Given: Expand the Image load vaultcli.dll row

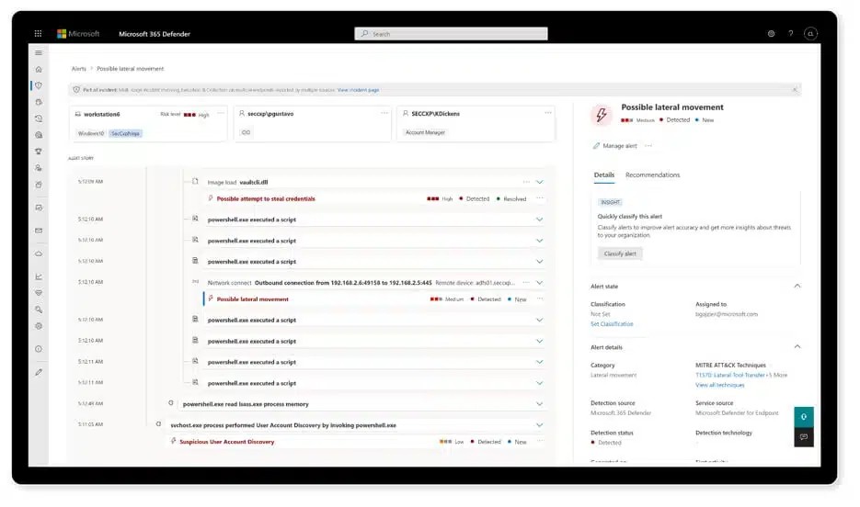Looking at the screenshot, I should tap(540, 182).
